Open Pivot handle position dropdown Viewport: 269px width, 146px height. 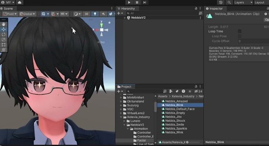(x=9, y=14)
